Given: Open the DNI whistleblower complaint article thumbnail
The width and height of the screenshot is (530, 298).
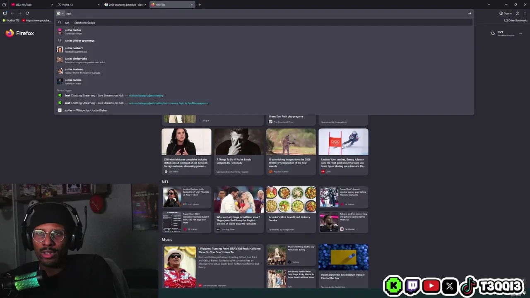Looking at the screenshot, I should [186, 142].
